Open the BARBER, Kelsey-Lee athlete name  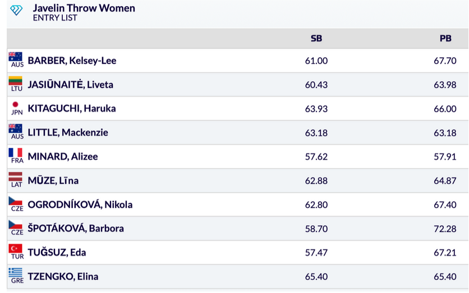[x=72, y=61]
